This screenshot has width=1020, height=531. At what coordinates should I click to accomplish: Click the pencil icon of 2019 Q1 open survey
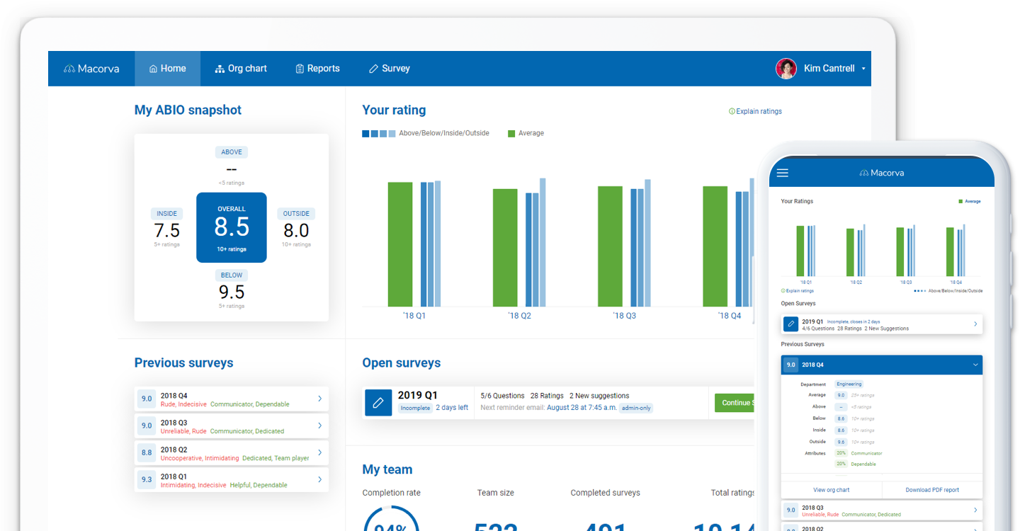378,402
